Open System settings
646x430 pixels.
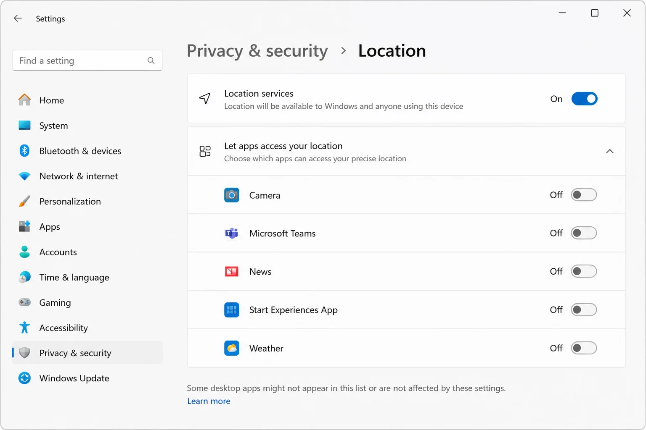pyautogui.click(x=53, y=126)
